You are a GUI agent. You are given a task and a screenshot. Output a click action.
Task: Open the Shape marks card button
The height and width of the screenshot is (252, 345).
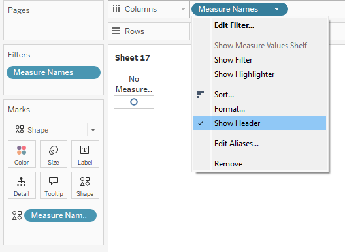click(x=85, y=185)
